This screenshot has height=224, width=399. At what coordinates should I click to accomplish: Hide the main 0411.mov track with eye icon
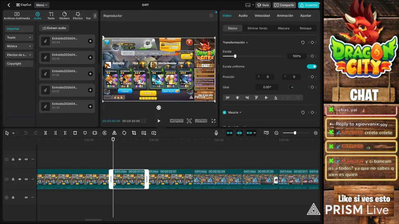point(20,179)
